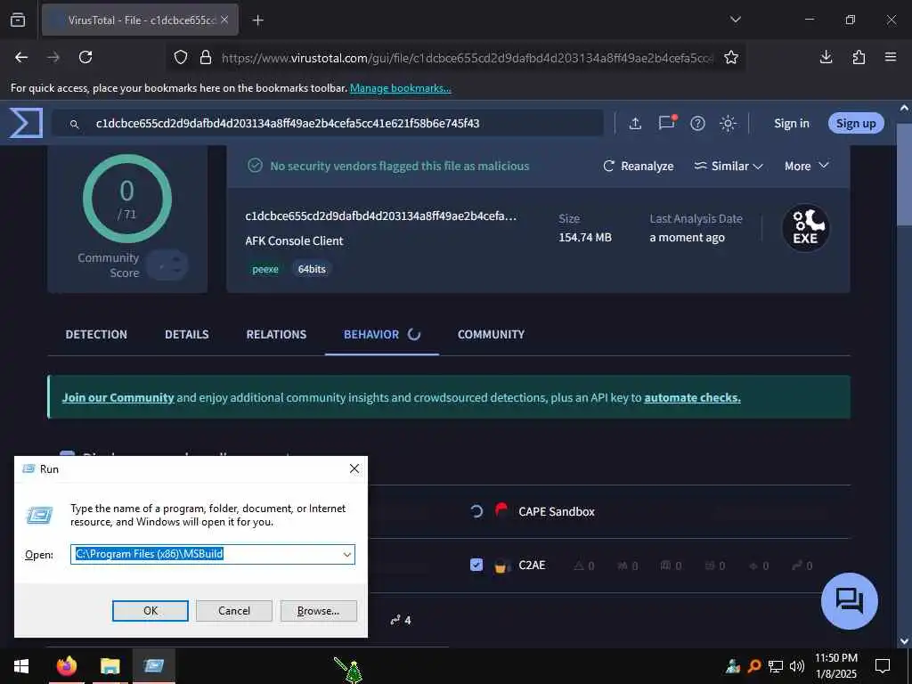Click the scrollbar up arrow
This screenshot has width=912, height=684.
pyautogui.click(x=904, y=108)
